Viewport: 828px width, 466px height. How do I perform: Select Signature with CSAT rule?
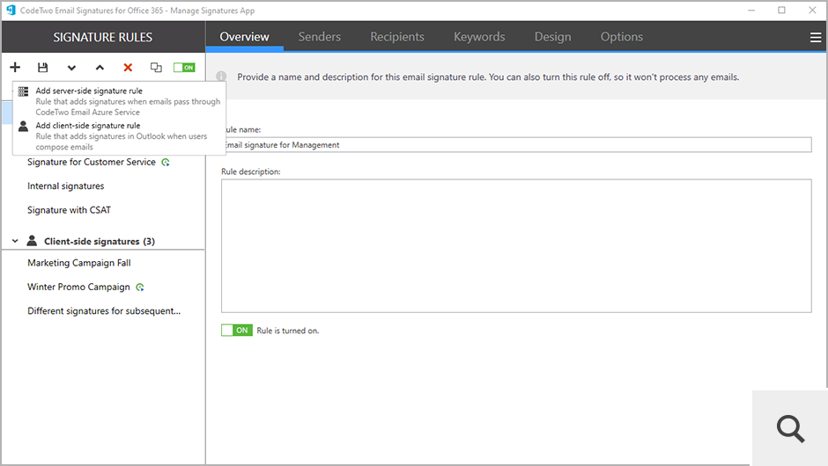(70, 210)
